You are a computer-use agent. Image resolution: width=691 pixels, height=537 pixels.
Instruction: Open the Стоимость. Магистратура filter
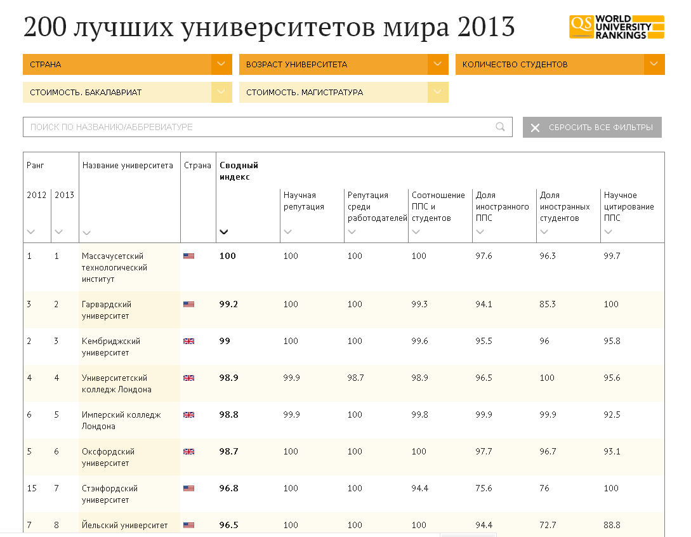[438, 93]
